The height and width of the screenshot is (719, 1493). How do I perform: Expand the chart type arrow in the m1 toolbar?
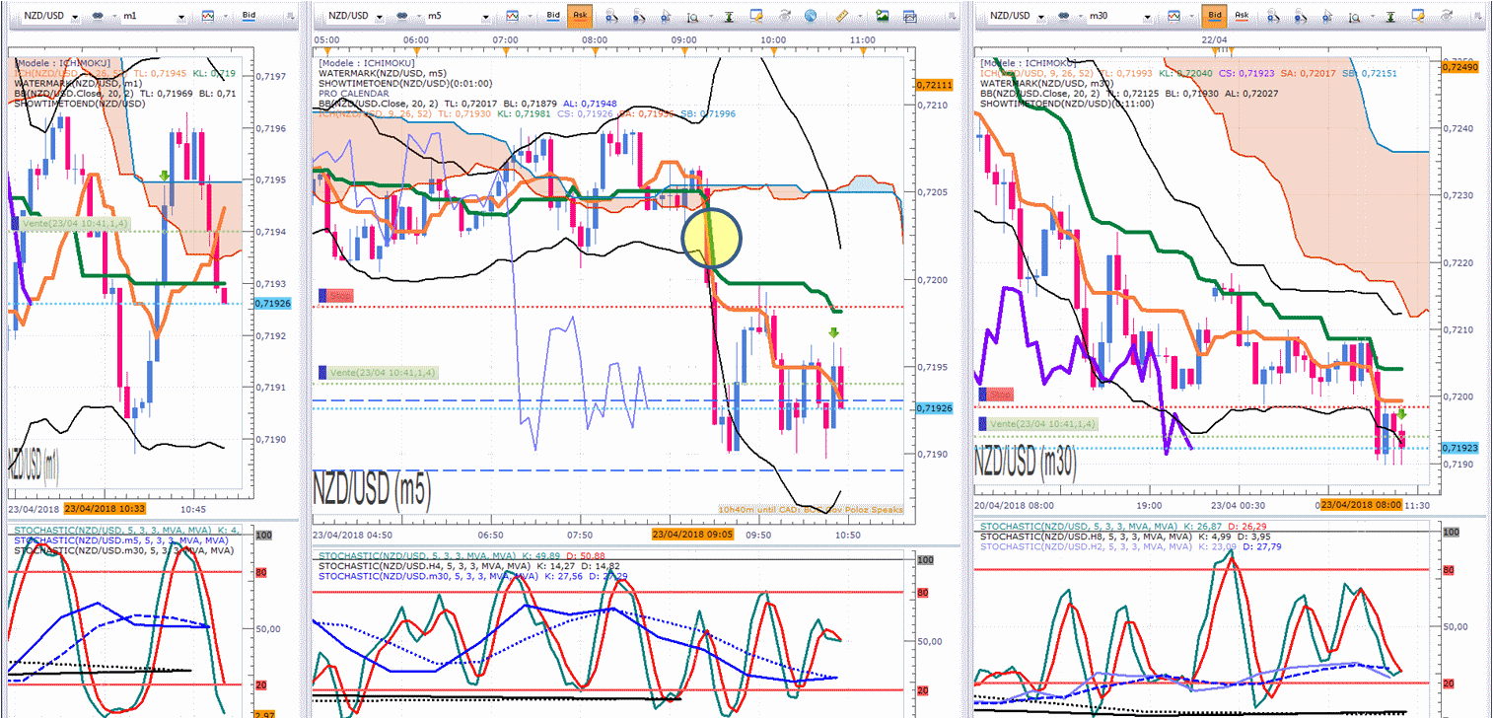[224, 16]
